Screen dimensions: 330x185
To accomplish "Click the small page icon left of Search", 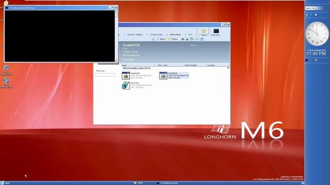I will tap(153, 39).
